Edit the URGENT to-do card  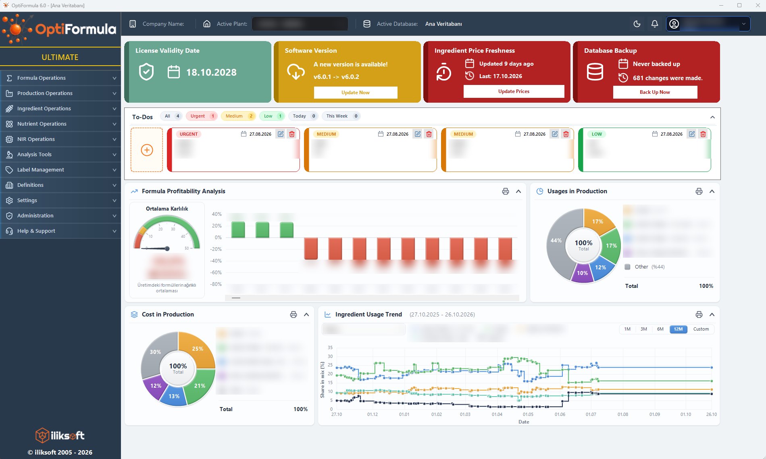[x=281, y=134]
